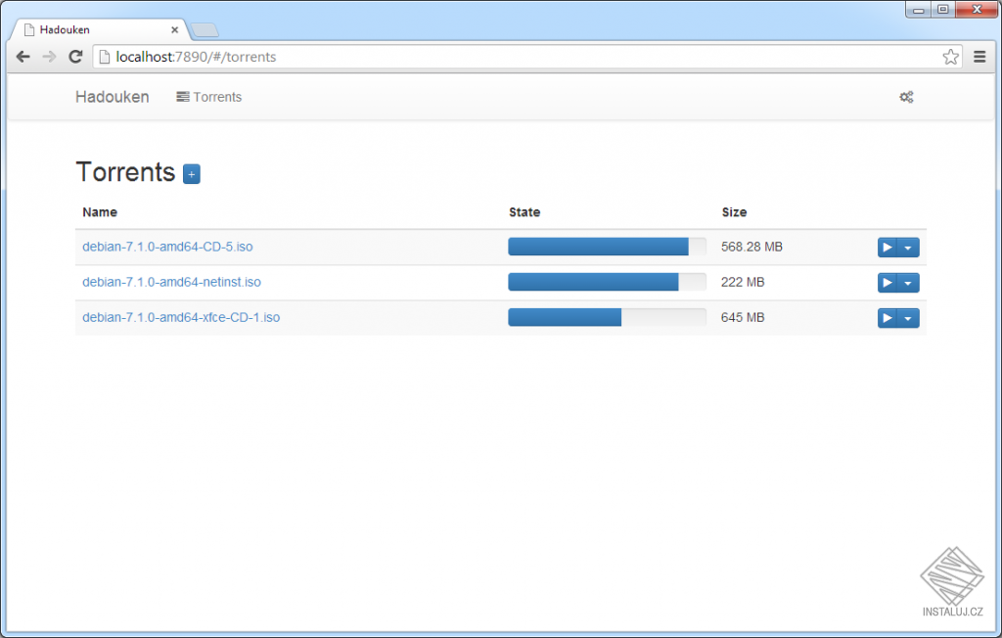Image resolution: width=1002 pixels, height=638 pixels.
Task: Start the debian-7.1.0-amd64-CD-5.iso torrent
Action: click(x=887, y=248)
